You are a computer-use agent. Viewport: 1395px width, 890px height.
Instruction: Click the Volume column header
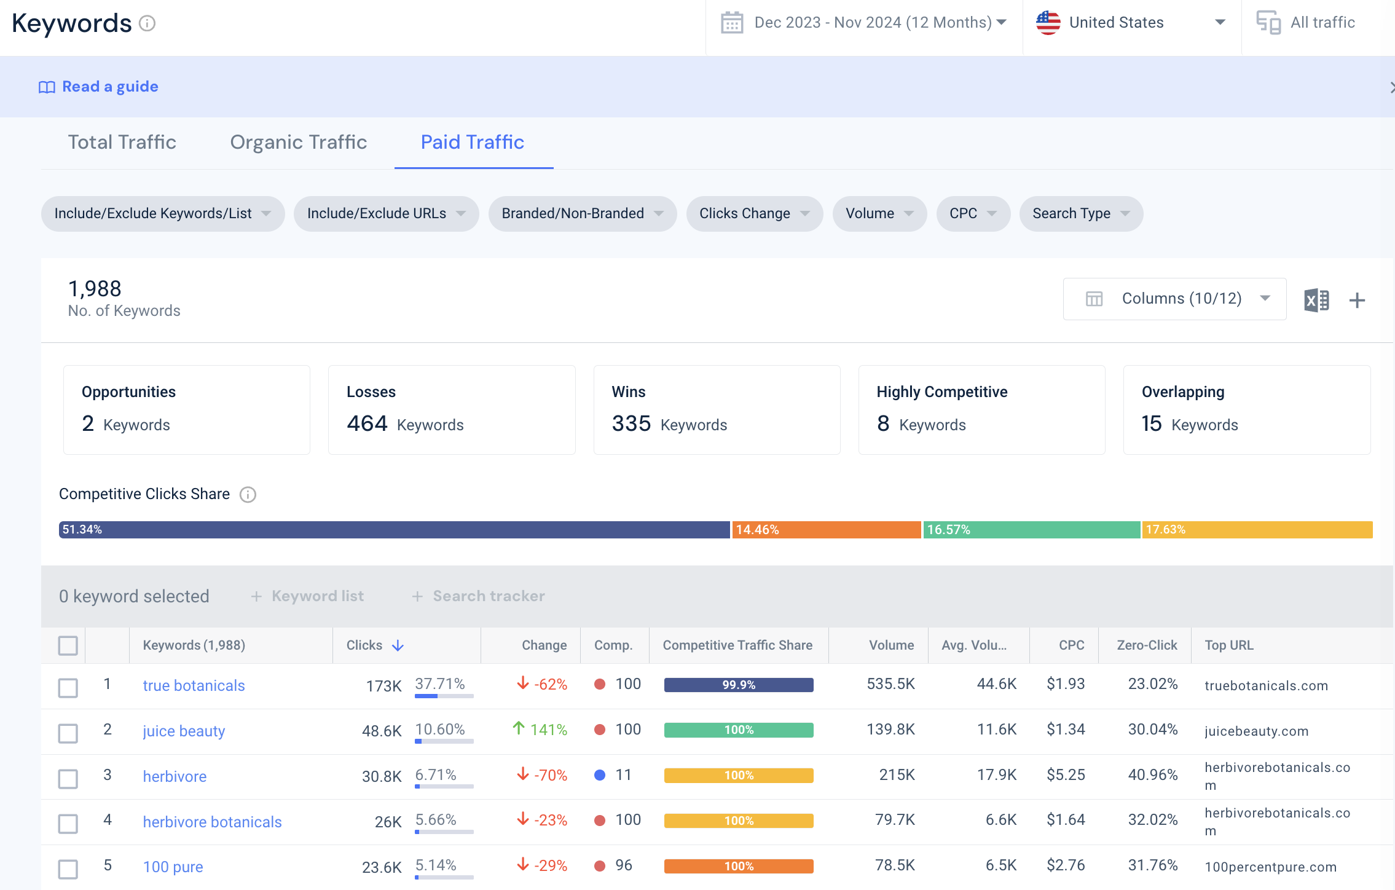pos(891,645)
